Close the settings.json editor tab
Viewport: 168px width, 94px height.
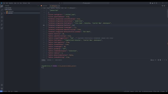click(59, 6)
